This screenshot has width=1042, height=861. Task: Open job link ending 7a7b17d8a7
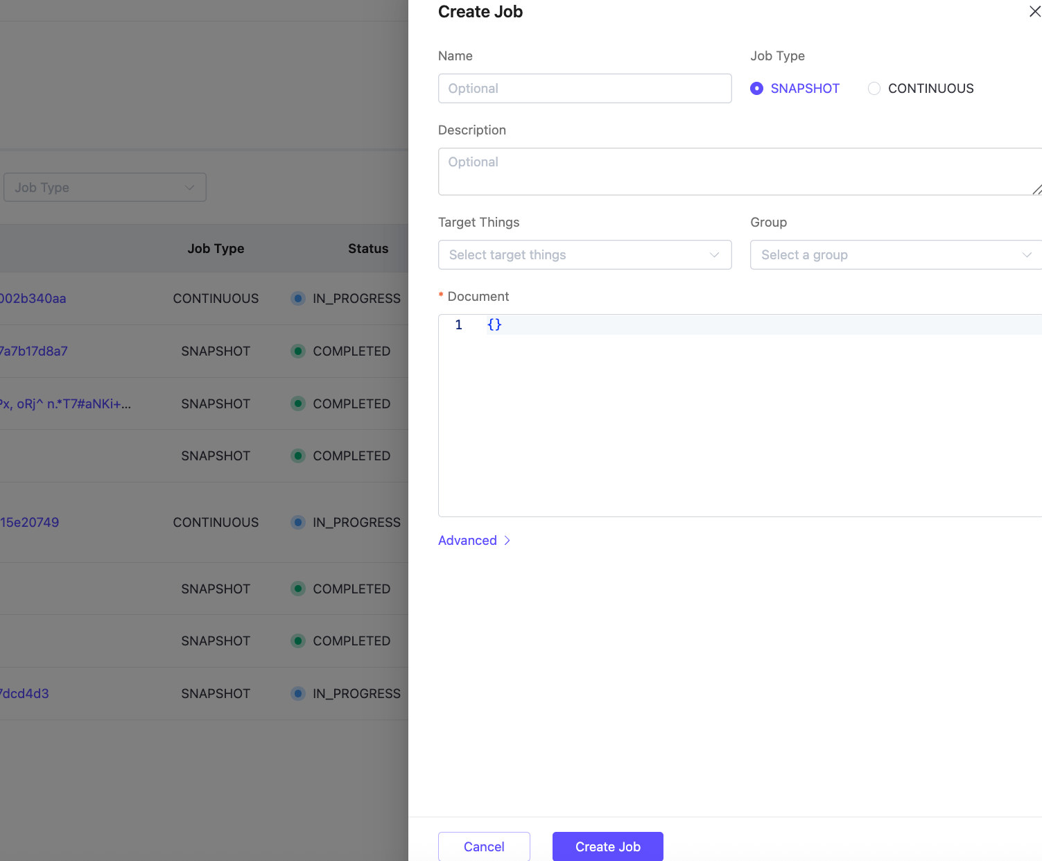click(x=33, y=351)
